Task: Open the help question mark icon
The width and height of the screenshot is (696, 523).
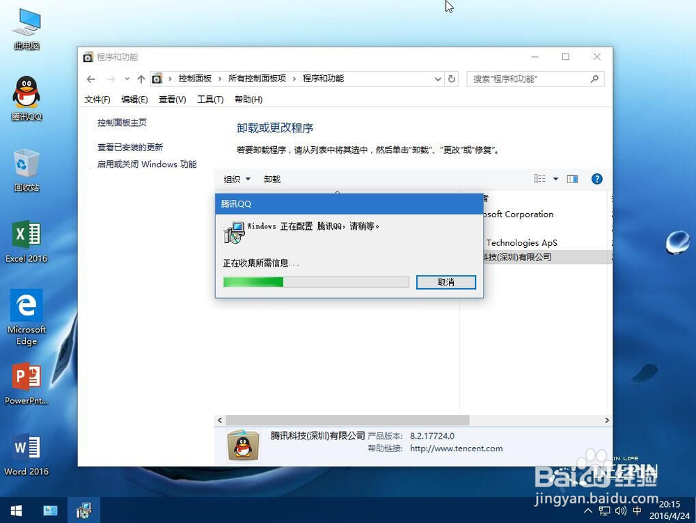Action: point(597,179)
